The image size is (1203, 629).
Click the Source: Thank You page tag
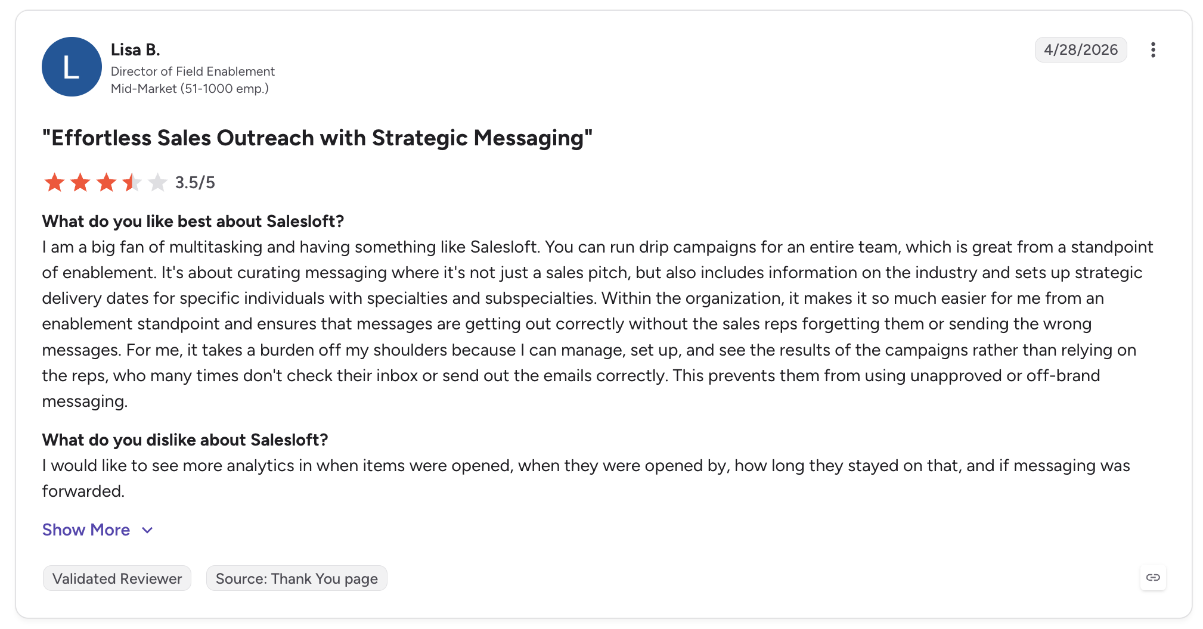coord(296,578)
